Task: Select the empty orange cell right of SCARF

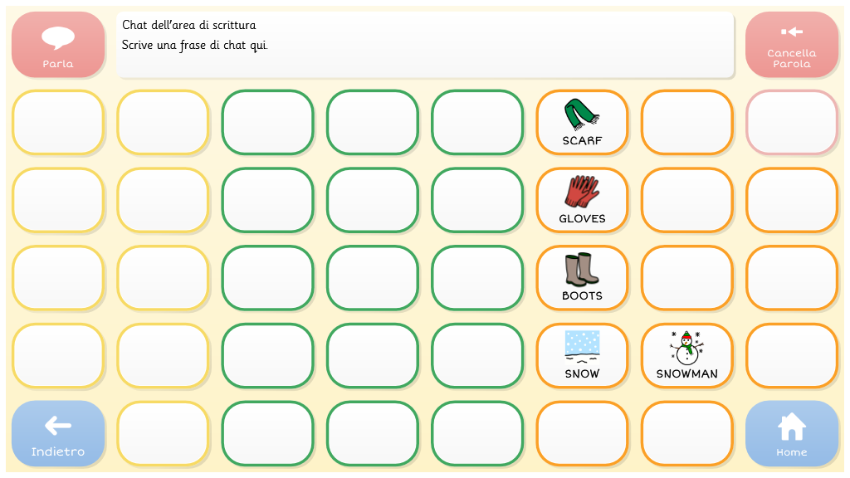Action: click(x=686, y=123)
